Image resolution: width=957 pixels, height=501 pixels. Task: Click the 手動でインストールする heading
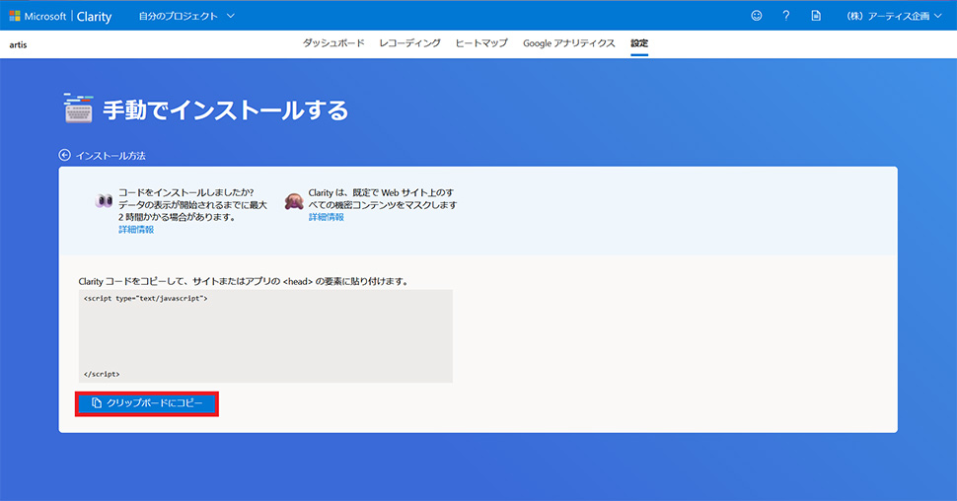coord(225,109)
